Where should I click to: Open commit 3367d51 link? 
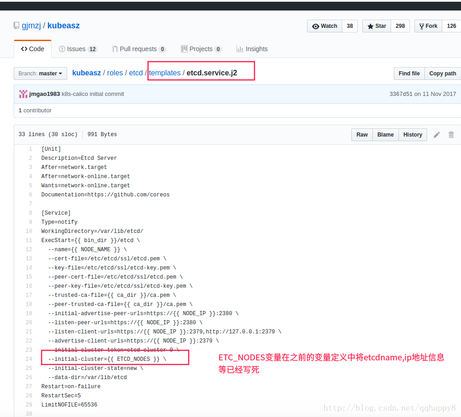click(x=401, y=94)
